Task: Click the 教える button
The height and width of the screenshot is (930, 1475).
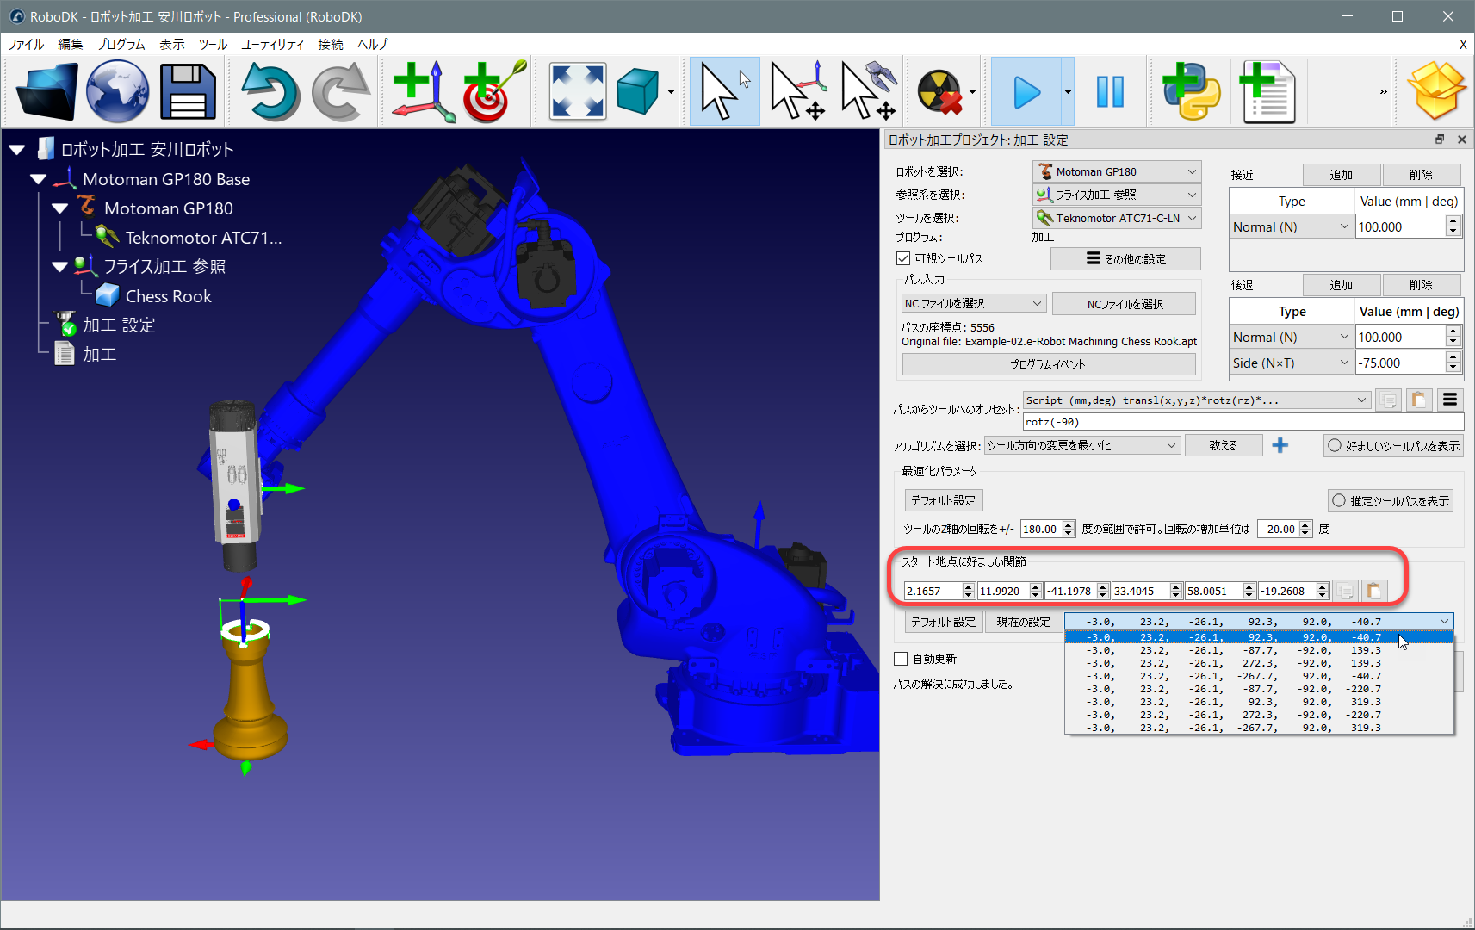Action: tap(1223, 445)
